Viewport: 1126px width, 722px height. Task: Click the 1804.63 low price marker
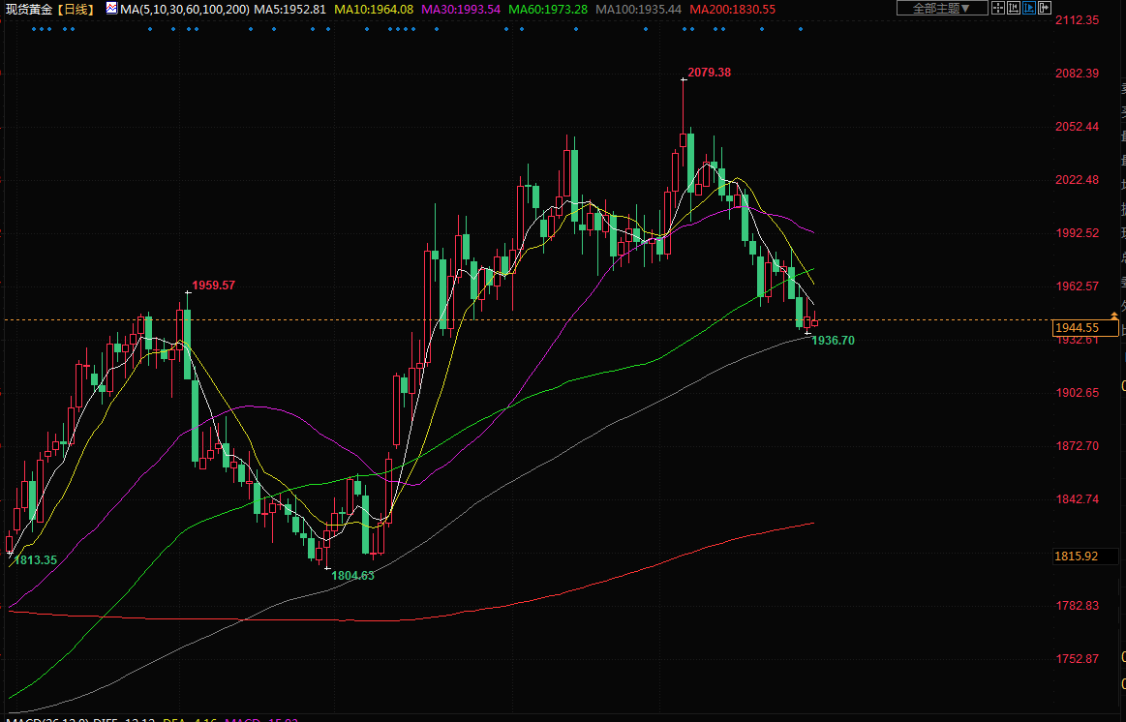tap(352, 575)
